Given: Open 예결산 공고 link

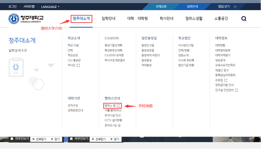Looking at the screenshot, I should coord(222,70).
